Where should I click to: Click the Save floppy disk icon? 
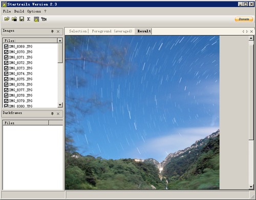[x=22, y=19]
